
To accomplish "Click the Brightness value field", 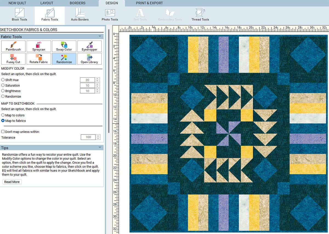I will [x=87, y=91].
